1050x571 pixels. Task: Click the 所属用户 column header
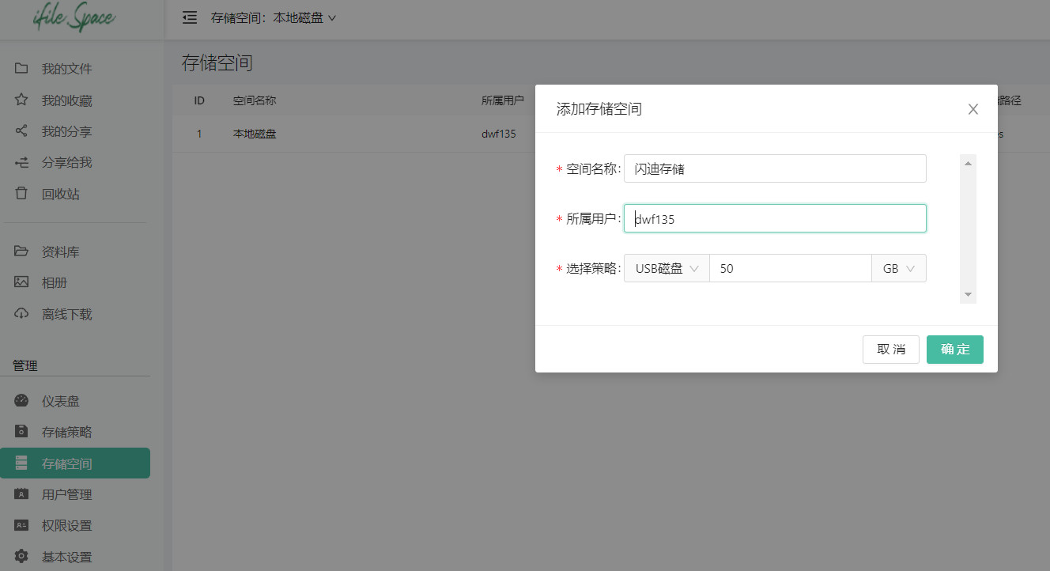click(x=503, y=100)
